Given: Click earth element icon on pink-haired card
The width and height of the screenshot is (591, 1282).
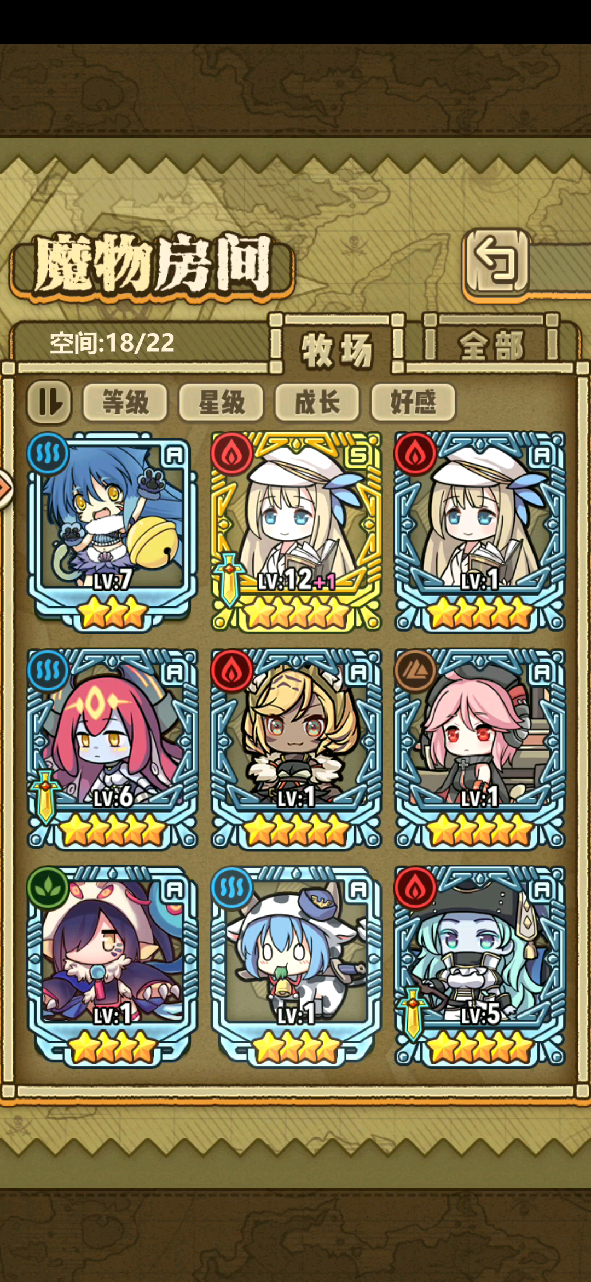Looking at the screenshot, I should click(415, 670).
